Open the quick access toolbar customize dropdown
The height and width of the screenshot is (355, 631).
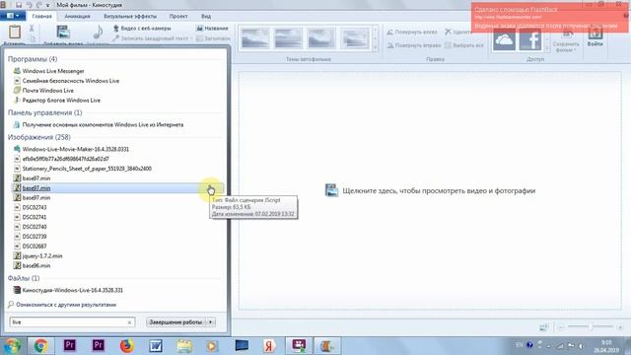click(48, 5)
